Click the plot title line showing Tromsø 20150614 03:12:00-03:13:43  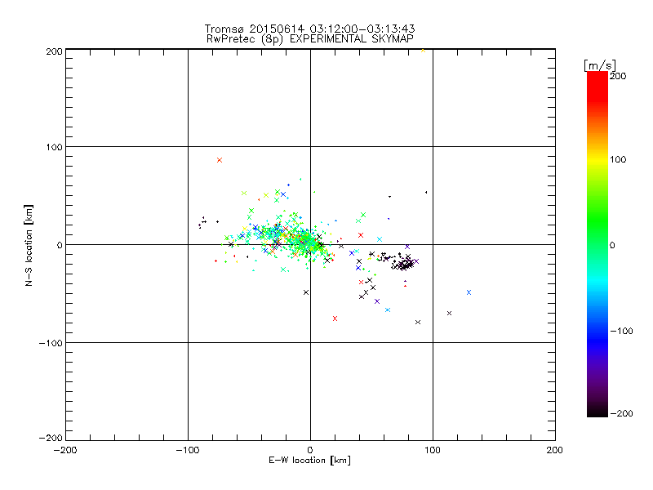coord(310,29)
